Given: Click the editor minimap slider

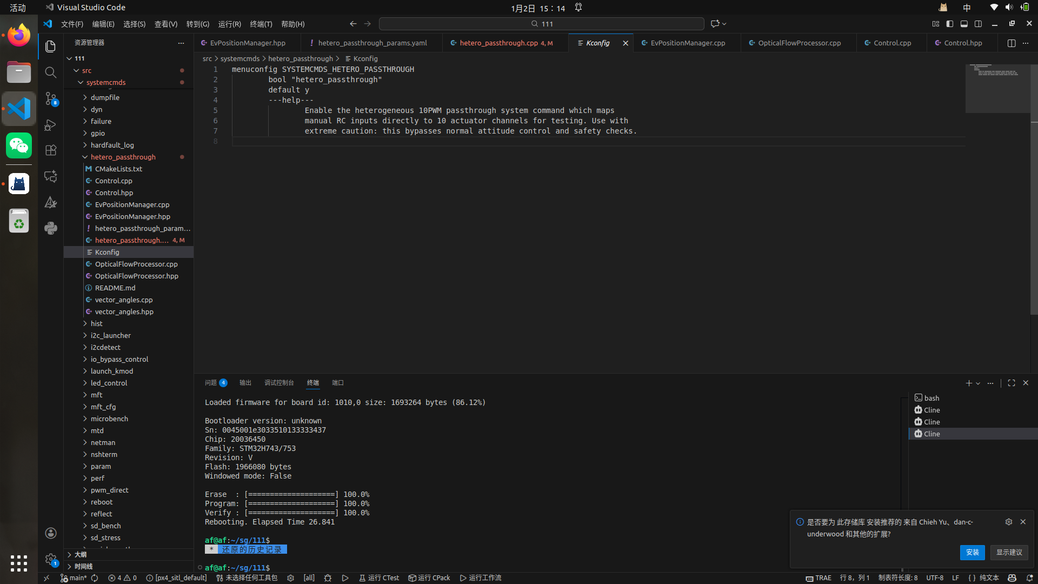Looking at the screenshot, I should coord(997,89).
